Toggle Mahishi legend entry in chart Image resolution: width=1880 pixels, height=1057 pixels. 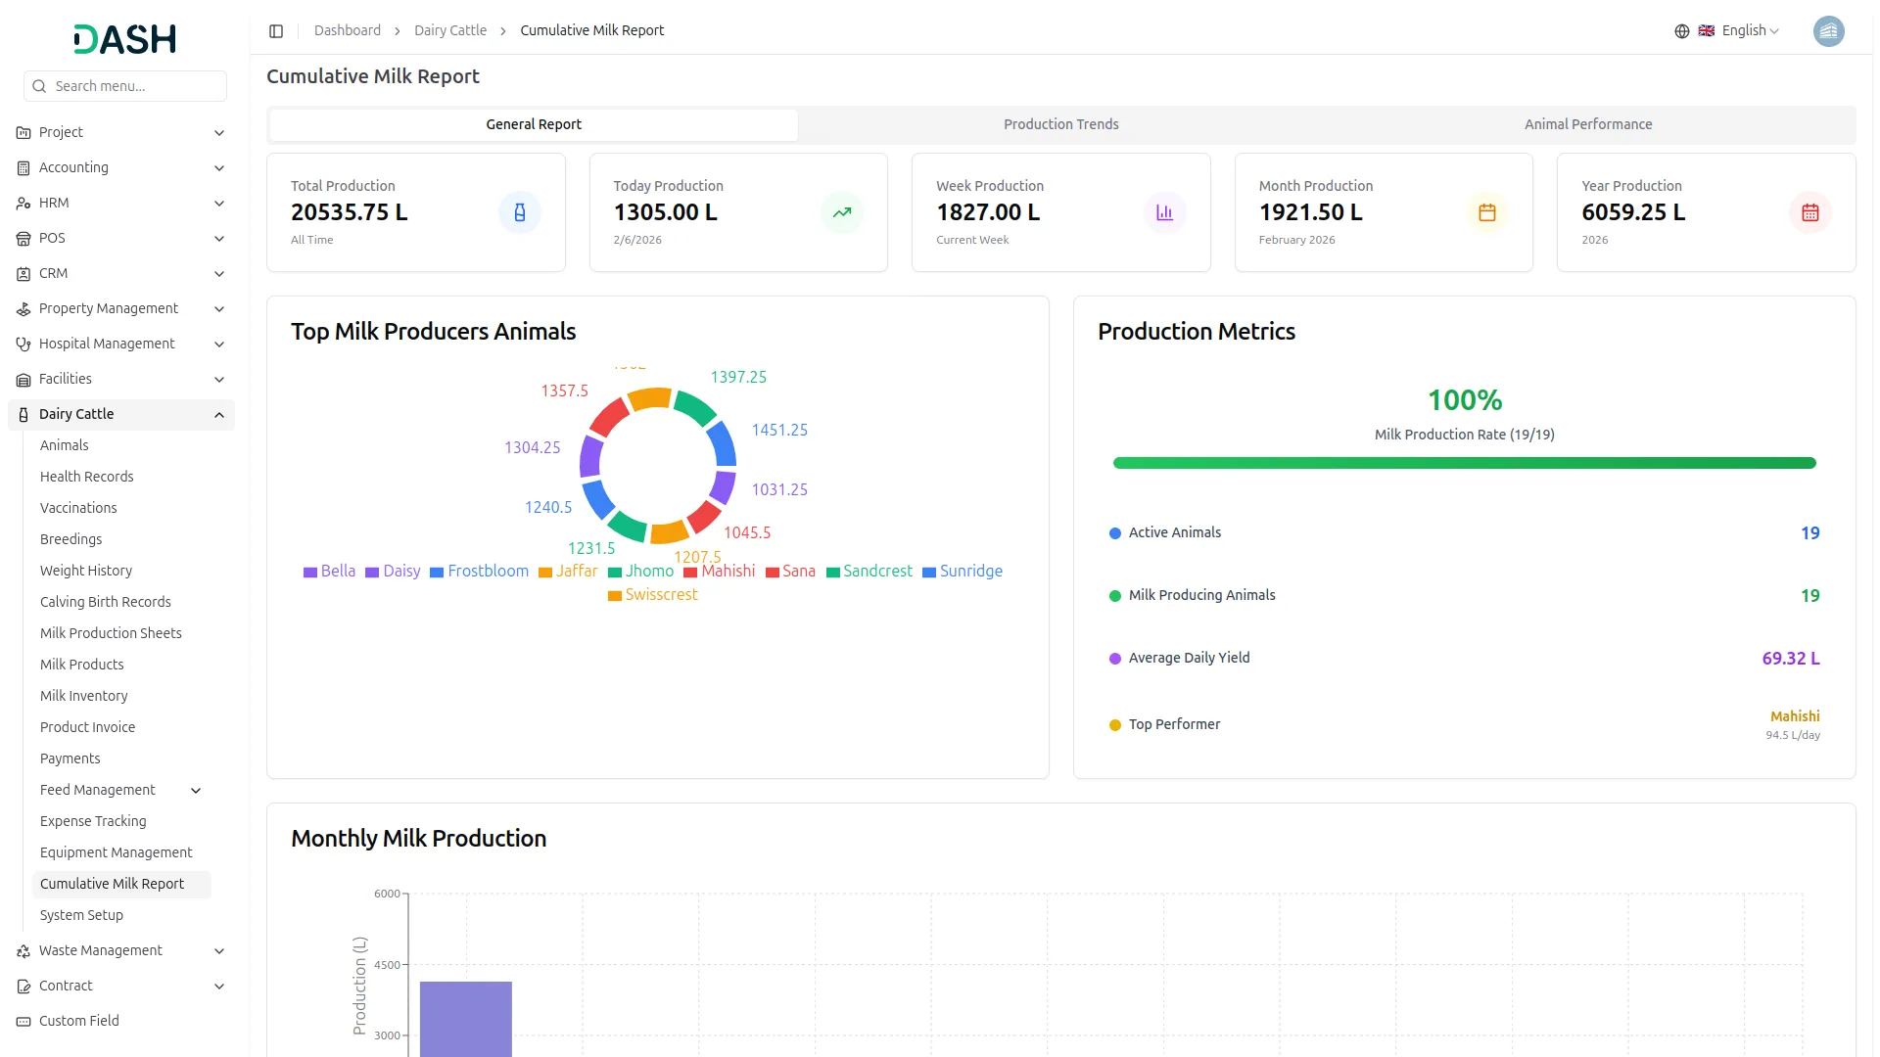click(719, 572)
